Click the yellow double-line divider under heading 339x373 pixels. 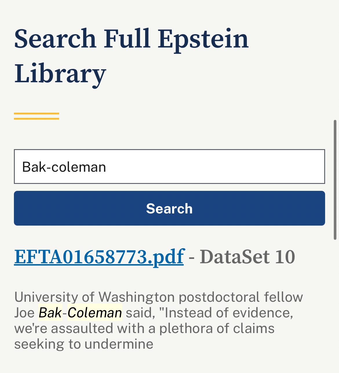coord(37,116)
